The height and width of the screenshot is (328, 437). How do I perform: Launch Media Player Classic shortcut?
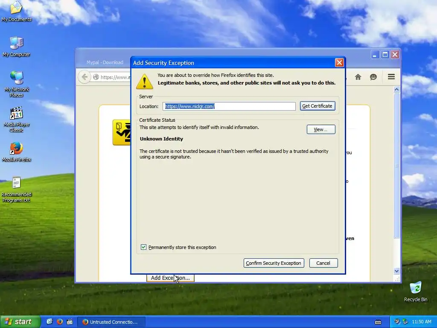[x=17, y=120]
